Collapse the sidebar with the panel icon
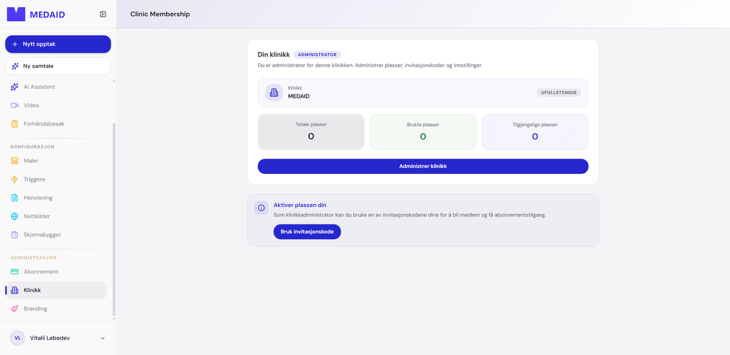730x355 pixels. click(103, 15)
